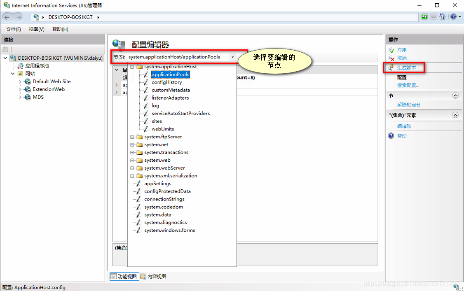The width and height of the screenshot is (464, 291).
Task: Collapse the system.applicationHost tree node
Action: (132, 67)
